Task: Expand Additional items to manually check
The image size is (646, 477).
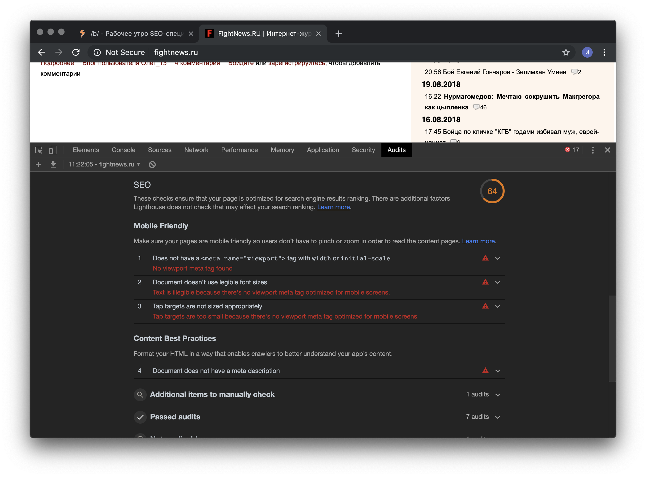Action: point(497,395)
